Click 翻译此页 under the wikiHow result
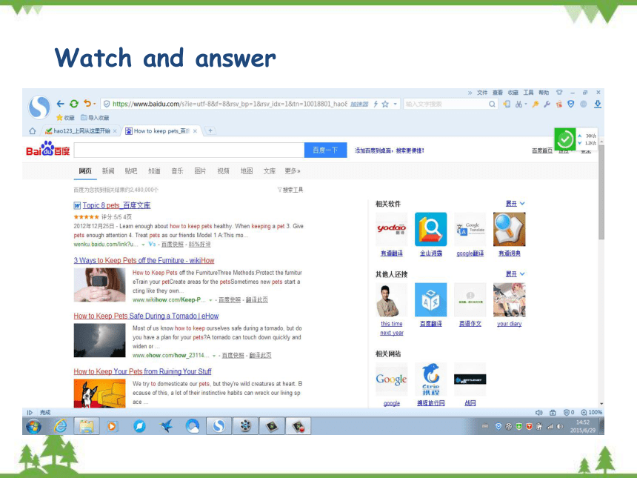The image size is (637, 478). click(x=257, y=300)
